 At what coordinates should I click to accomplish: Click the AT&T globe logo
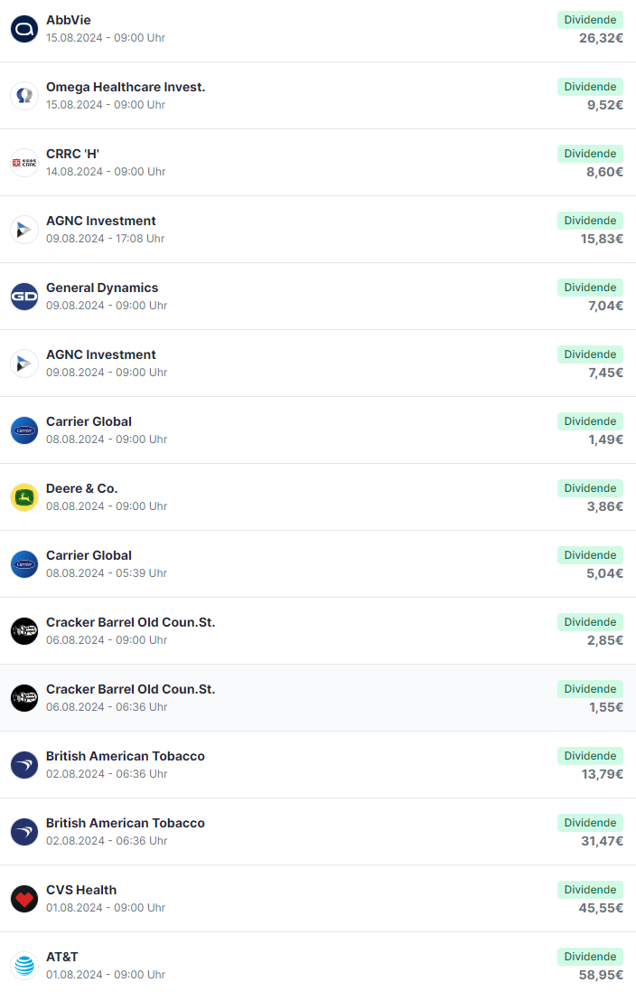click(24, 966)
